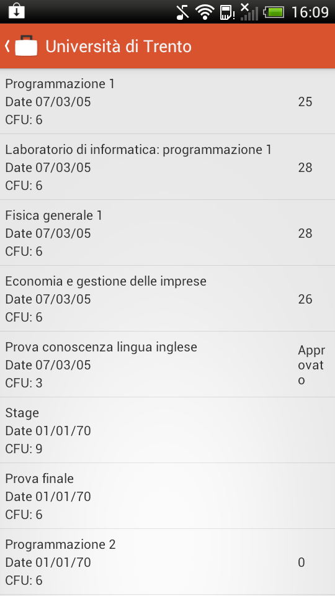Select the Prova finale entry

167,496
